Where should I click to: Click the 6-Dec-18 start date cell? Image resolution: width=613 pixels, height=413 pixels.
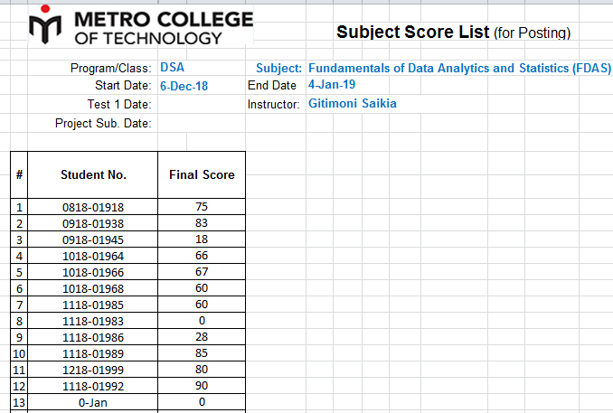click(184, 86)
